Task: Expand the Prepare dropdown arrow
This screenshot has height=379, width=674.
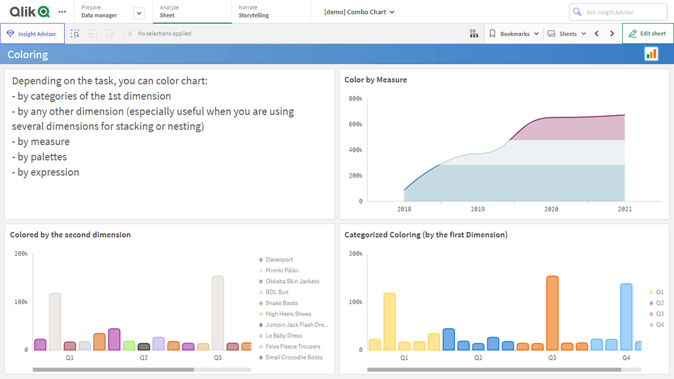Action: 139,13
